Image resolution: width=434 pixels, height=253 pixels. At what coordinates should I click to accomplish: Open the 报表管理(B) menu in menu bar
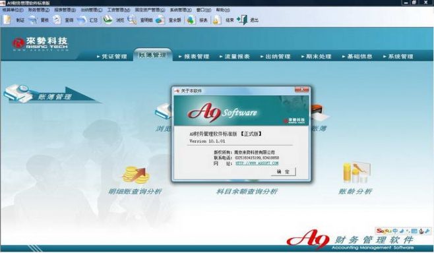pyautogui.click(x=65, y=10)
